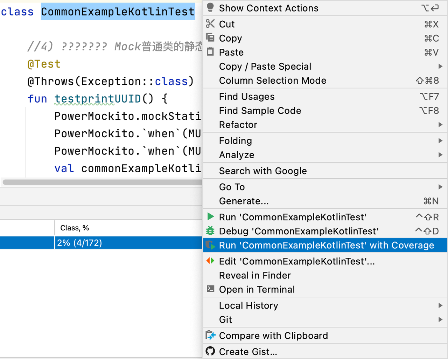Expand the Copy / Paste Special submenu arrow

[x=440, y=66]
